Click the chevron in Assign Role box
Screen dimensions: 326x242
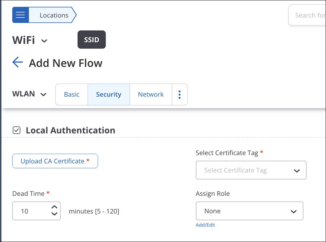[x=293, y=212]
